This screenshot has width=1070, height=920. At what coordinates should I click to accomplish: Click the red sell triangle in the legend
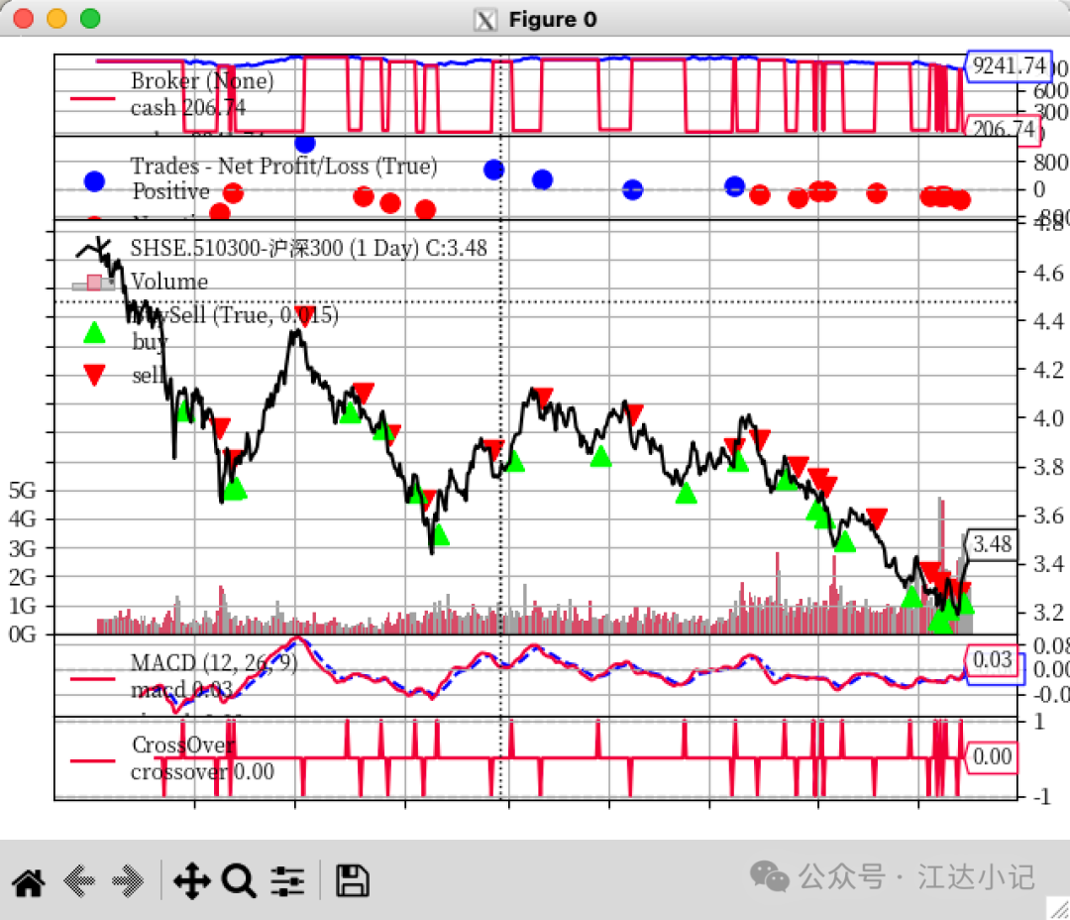pyautogui.click(x=94, y=375)
